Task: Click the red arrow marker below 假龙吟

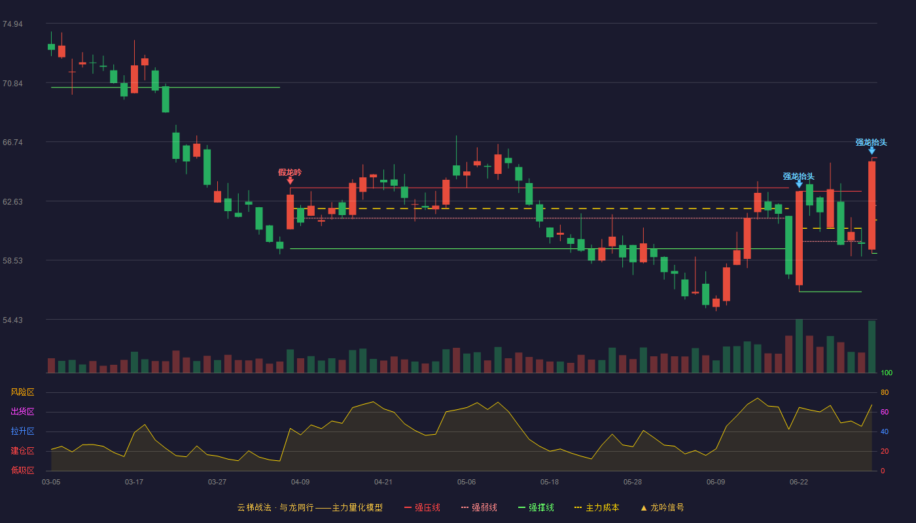Action: tap(290, 181)
